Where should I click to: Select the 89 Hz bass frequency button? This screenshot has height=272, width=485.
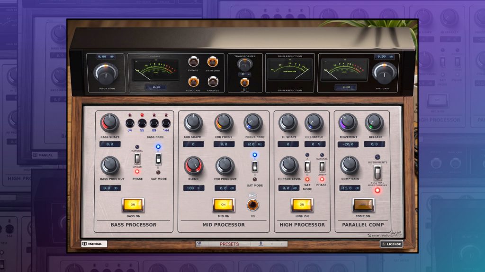coord(154,123)
